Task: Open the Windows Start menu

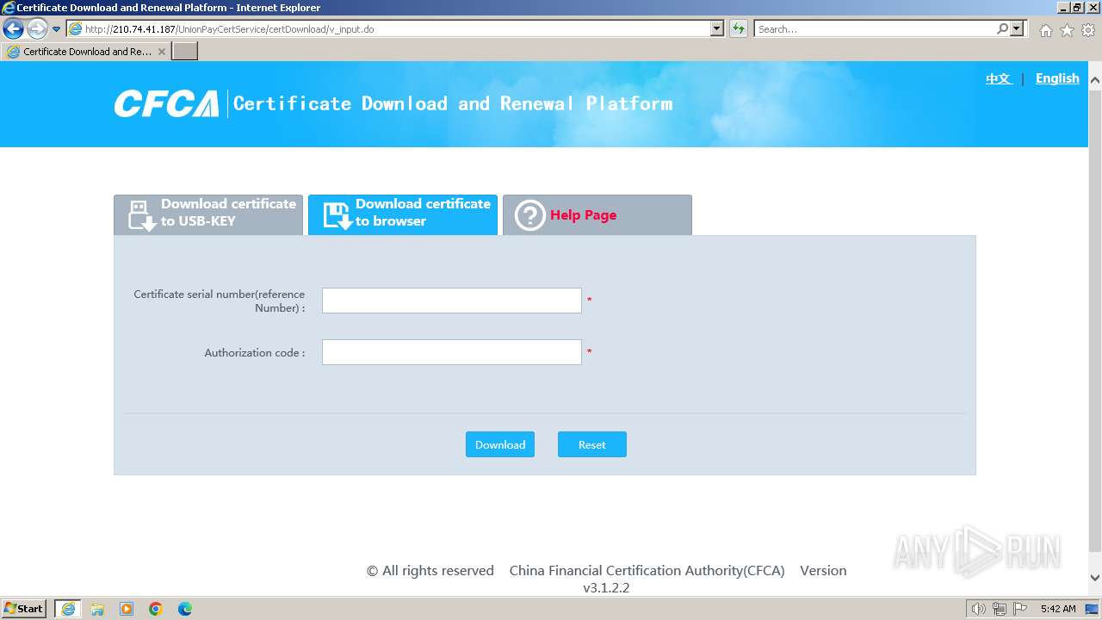Action: pyautogui.click(x=24, y=608)
